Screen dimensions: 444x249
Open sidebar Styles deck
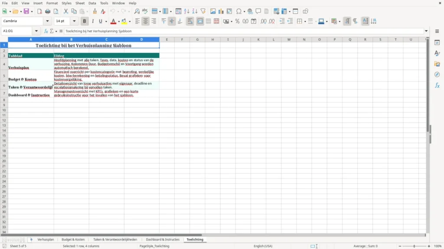437,53
